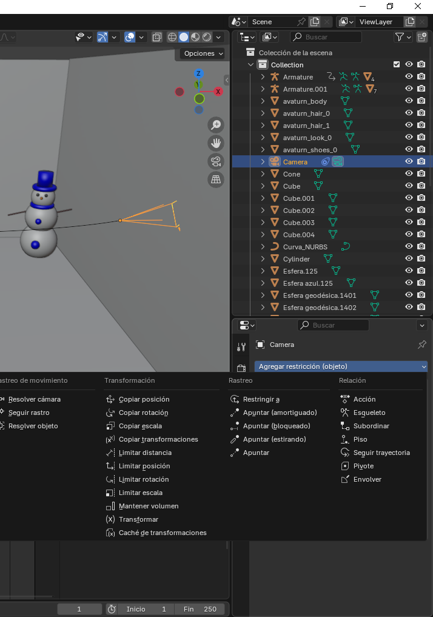
Task: Click new view layer icon
Action: tap(410, 22)
